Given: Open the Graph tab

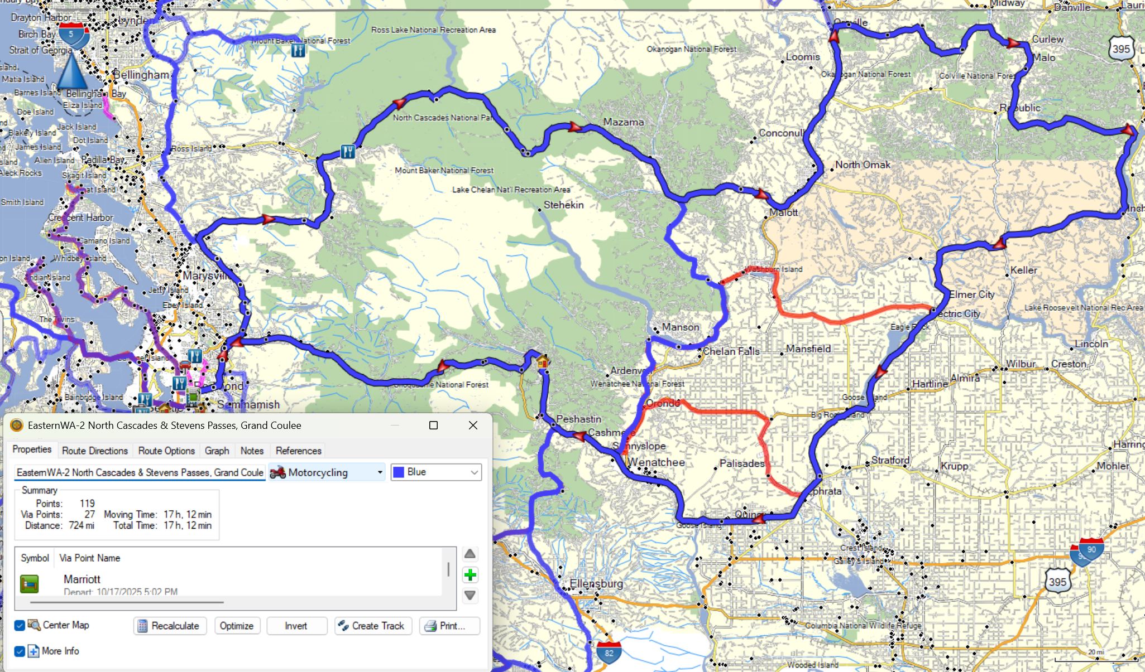Looking at the screenshot, I should (x=217, y=451).
